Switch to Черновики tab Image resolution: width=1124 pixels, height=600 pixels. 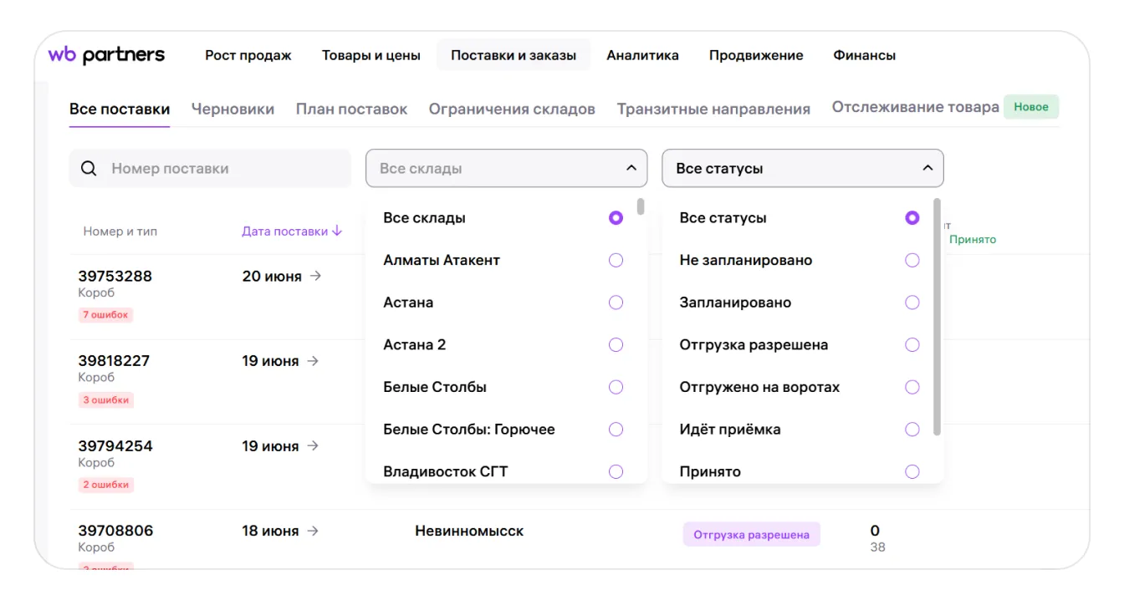pos(232,109)
